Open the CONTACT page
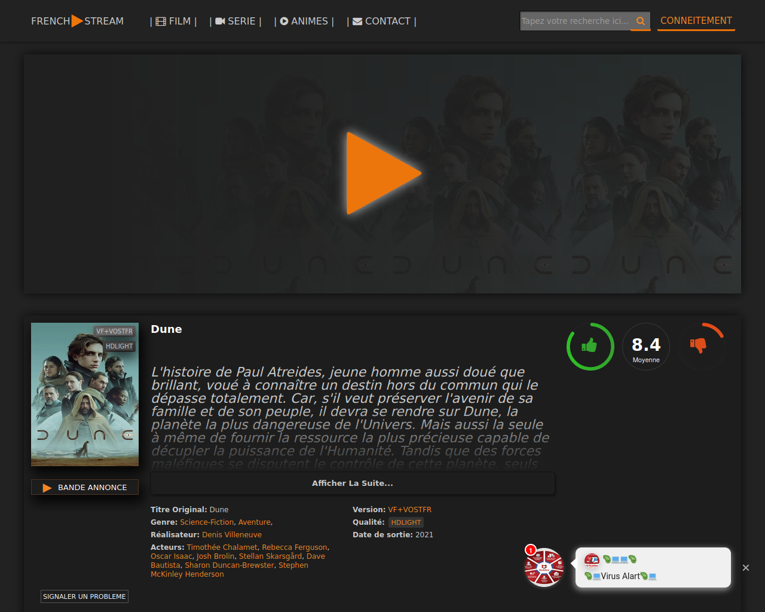This screenshot has width=765, height=612. click(381, 22)
